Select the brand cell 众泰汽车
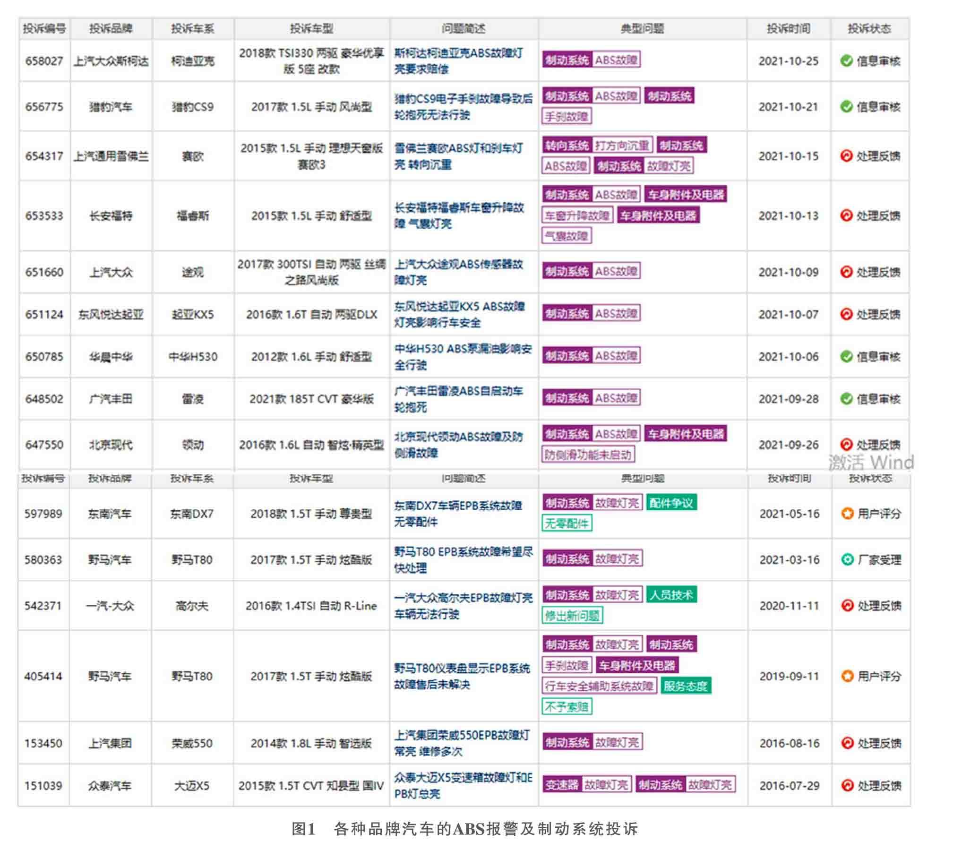Image resolution: width=962 pixels, height=858 pixels. click(110, 786)
